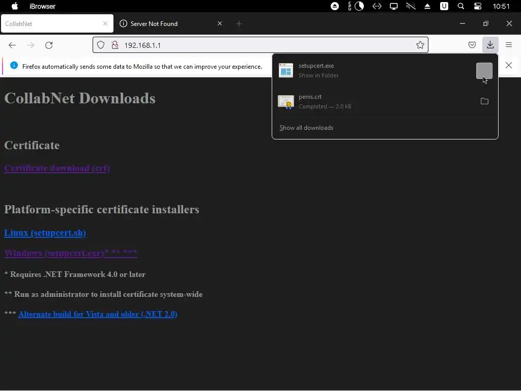521x391 pixels.
Task: Download the Linux setupcert.sh installer
Action: [x=45, y=233]
